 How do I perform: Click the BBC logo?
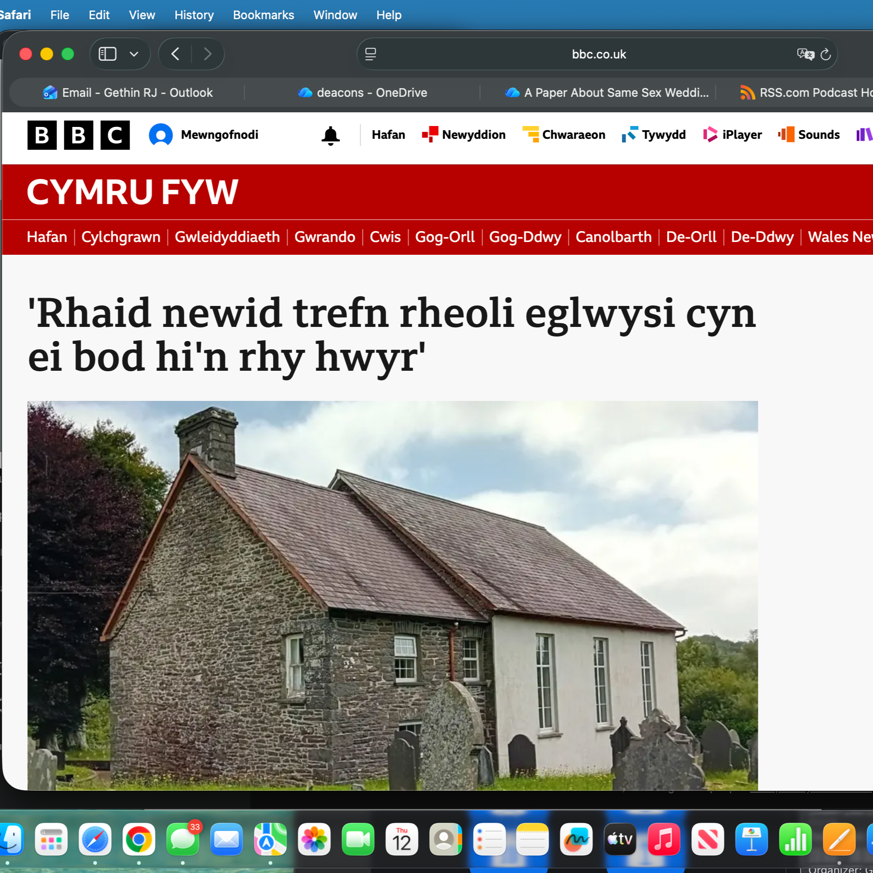pos(78,135)
